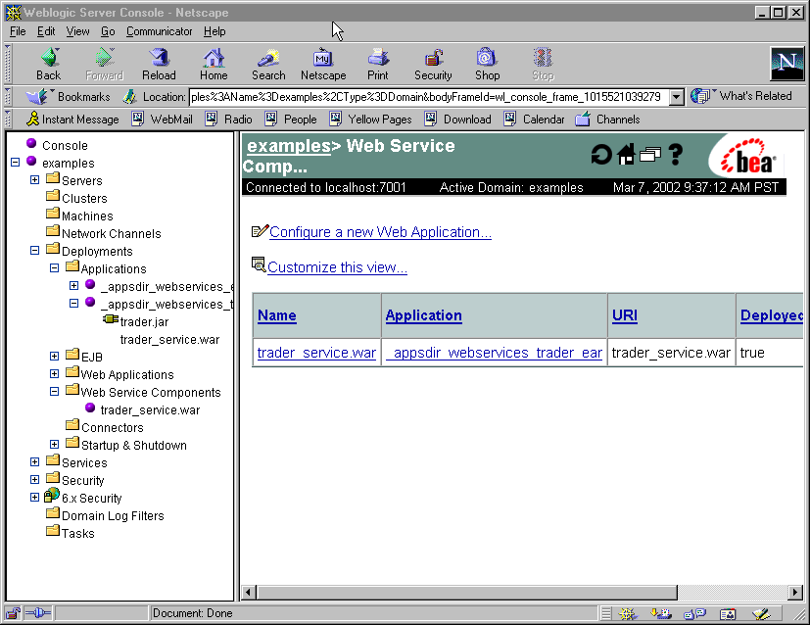This screenshot has height=625, width=810.
Task: Sort by the Name column header
Action: [277, 315]
